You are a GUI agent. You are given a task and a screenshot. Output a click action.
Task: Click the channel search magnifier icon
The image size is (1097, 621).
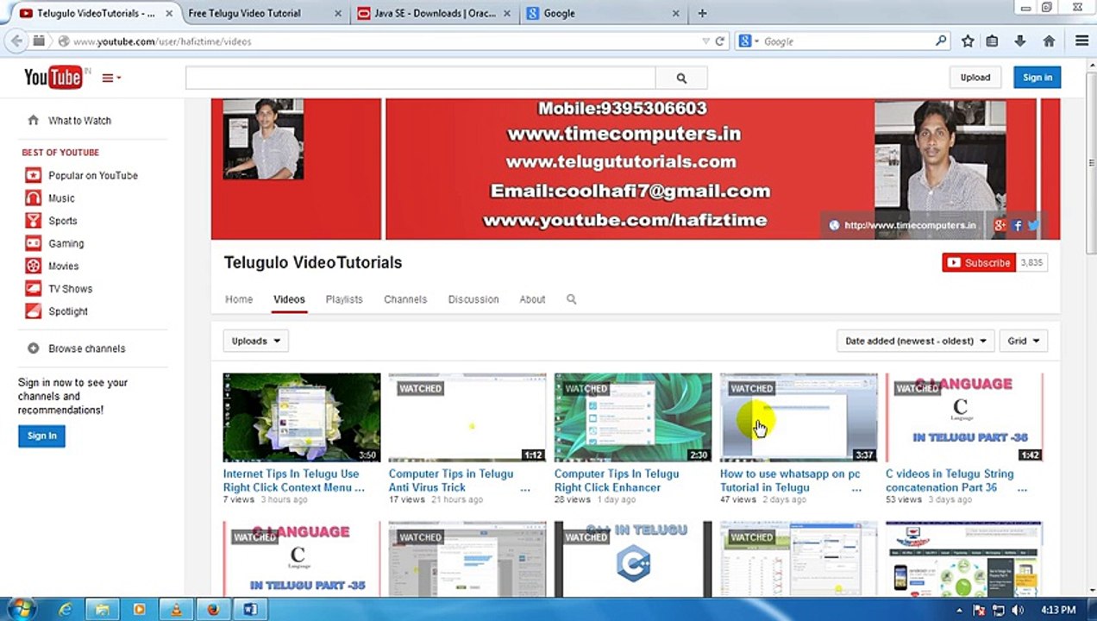click(x=571, y=299)
